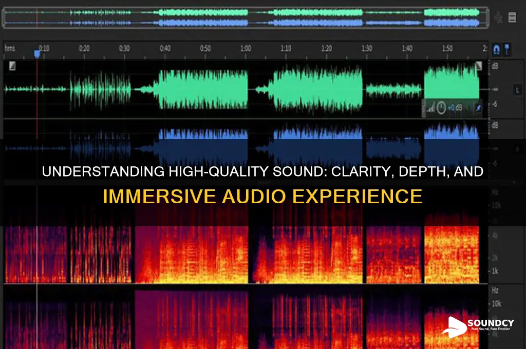This screenshot has width=526, height=349.
Task: Click the zoom navigator's left edge handle
Action: point(4,18)
